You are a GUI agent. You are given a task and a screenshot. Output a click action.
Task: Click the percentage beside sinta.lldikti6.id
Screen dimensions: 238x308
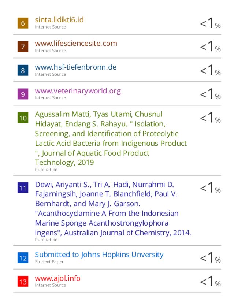click(x=210, y=23)
